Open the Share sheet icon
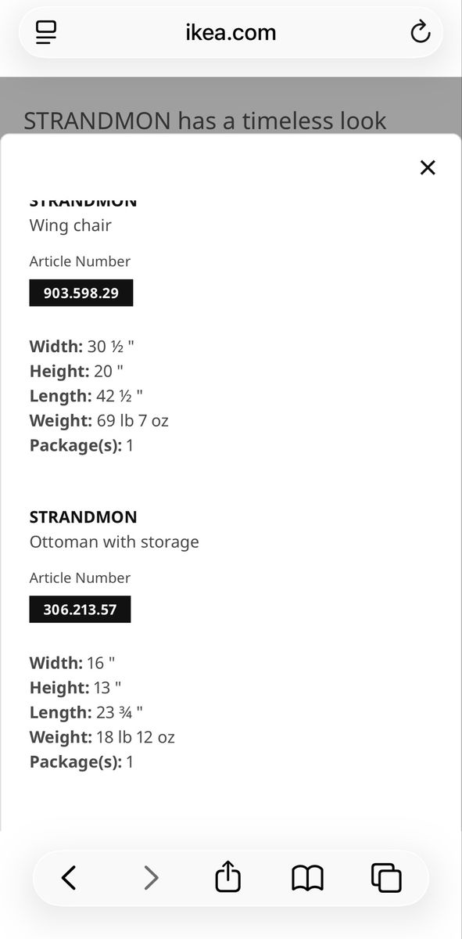This screenshot has width=462, height=939. click(x=227, y=876)
